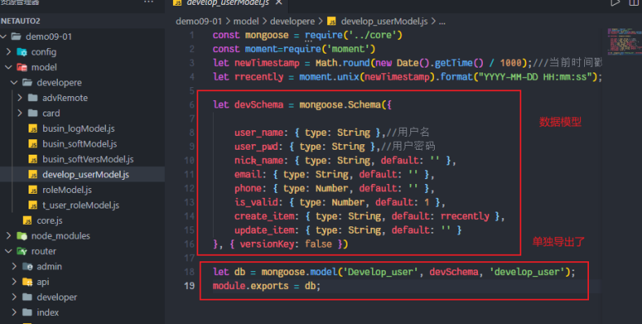Screen dimensions: 642x324
Task: Click the JS icon of busin_logModel.js
Action: pos(33,129)
